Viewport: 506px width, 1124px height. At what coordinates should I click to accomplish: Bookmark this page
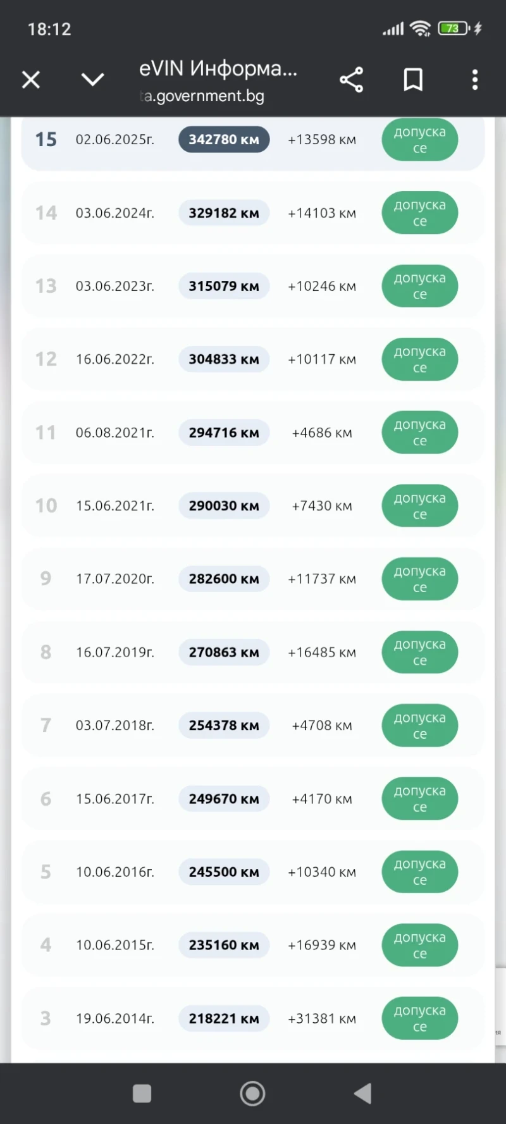click(x=413, y=80)
